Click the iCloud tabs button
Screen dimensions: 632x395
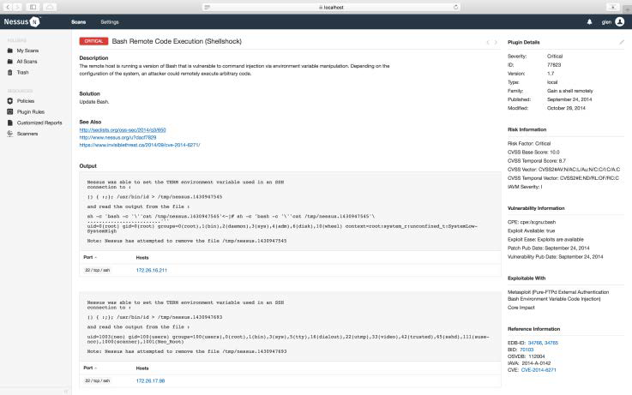coord(50,7)
